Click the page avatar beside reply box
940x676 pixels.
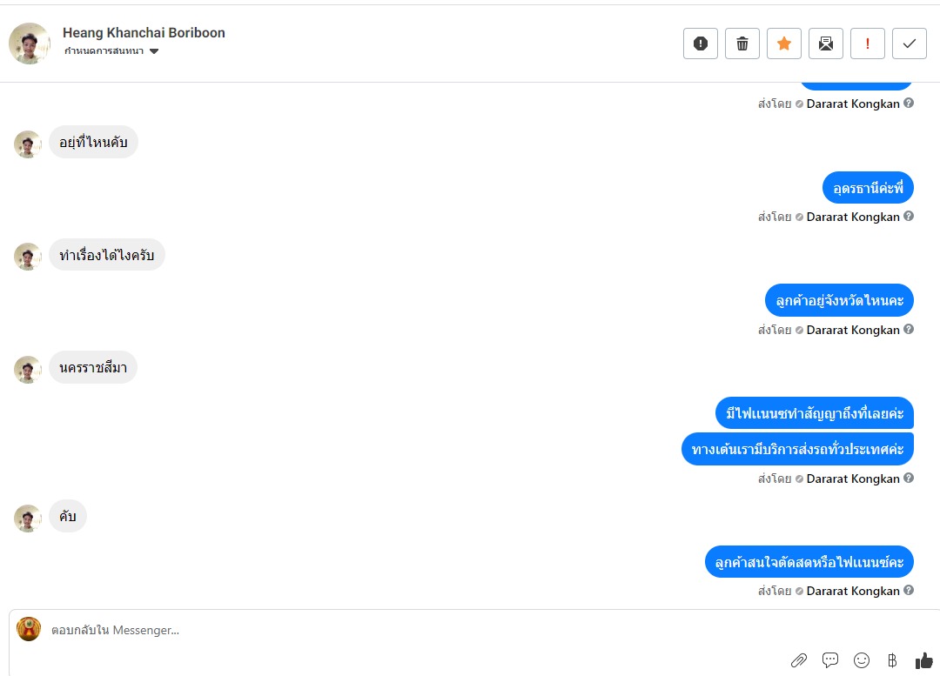click(x=29, y=629)
